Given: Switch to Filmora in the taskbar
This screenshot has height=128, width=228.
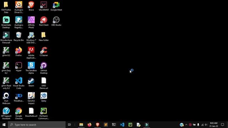Looking at the screenshot, I should click(146, 125).
